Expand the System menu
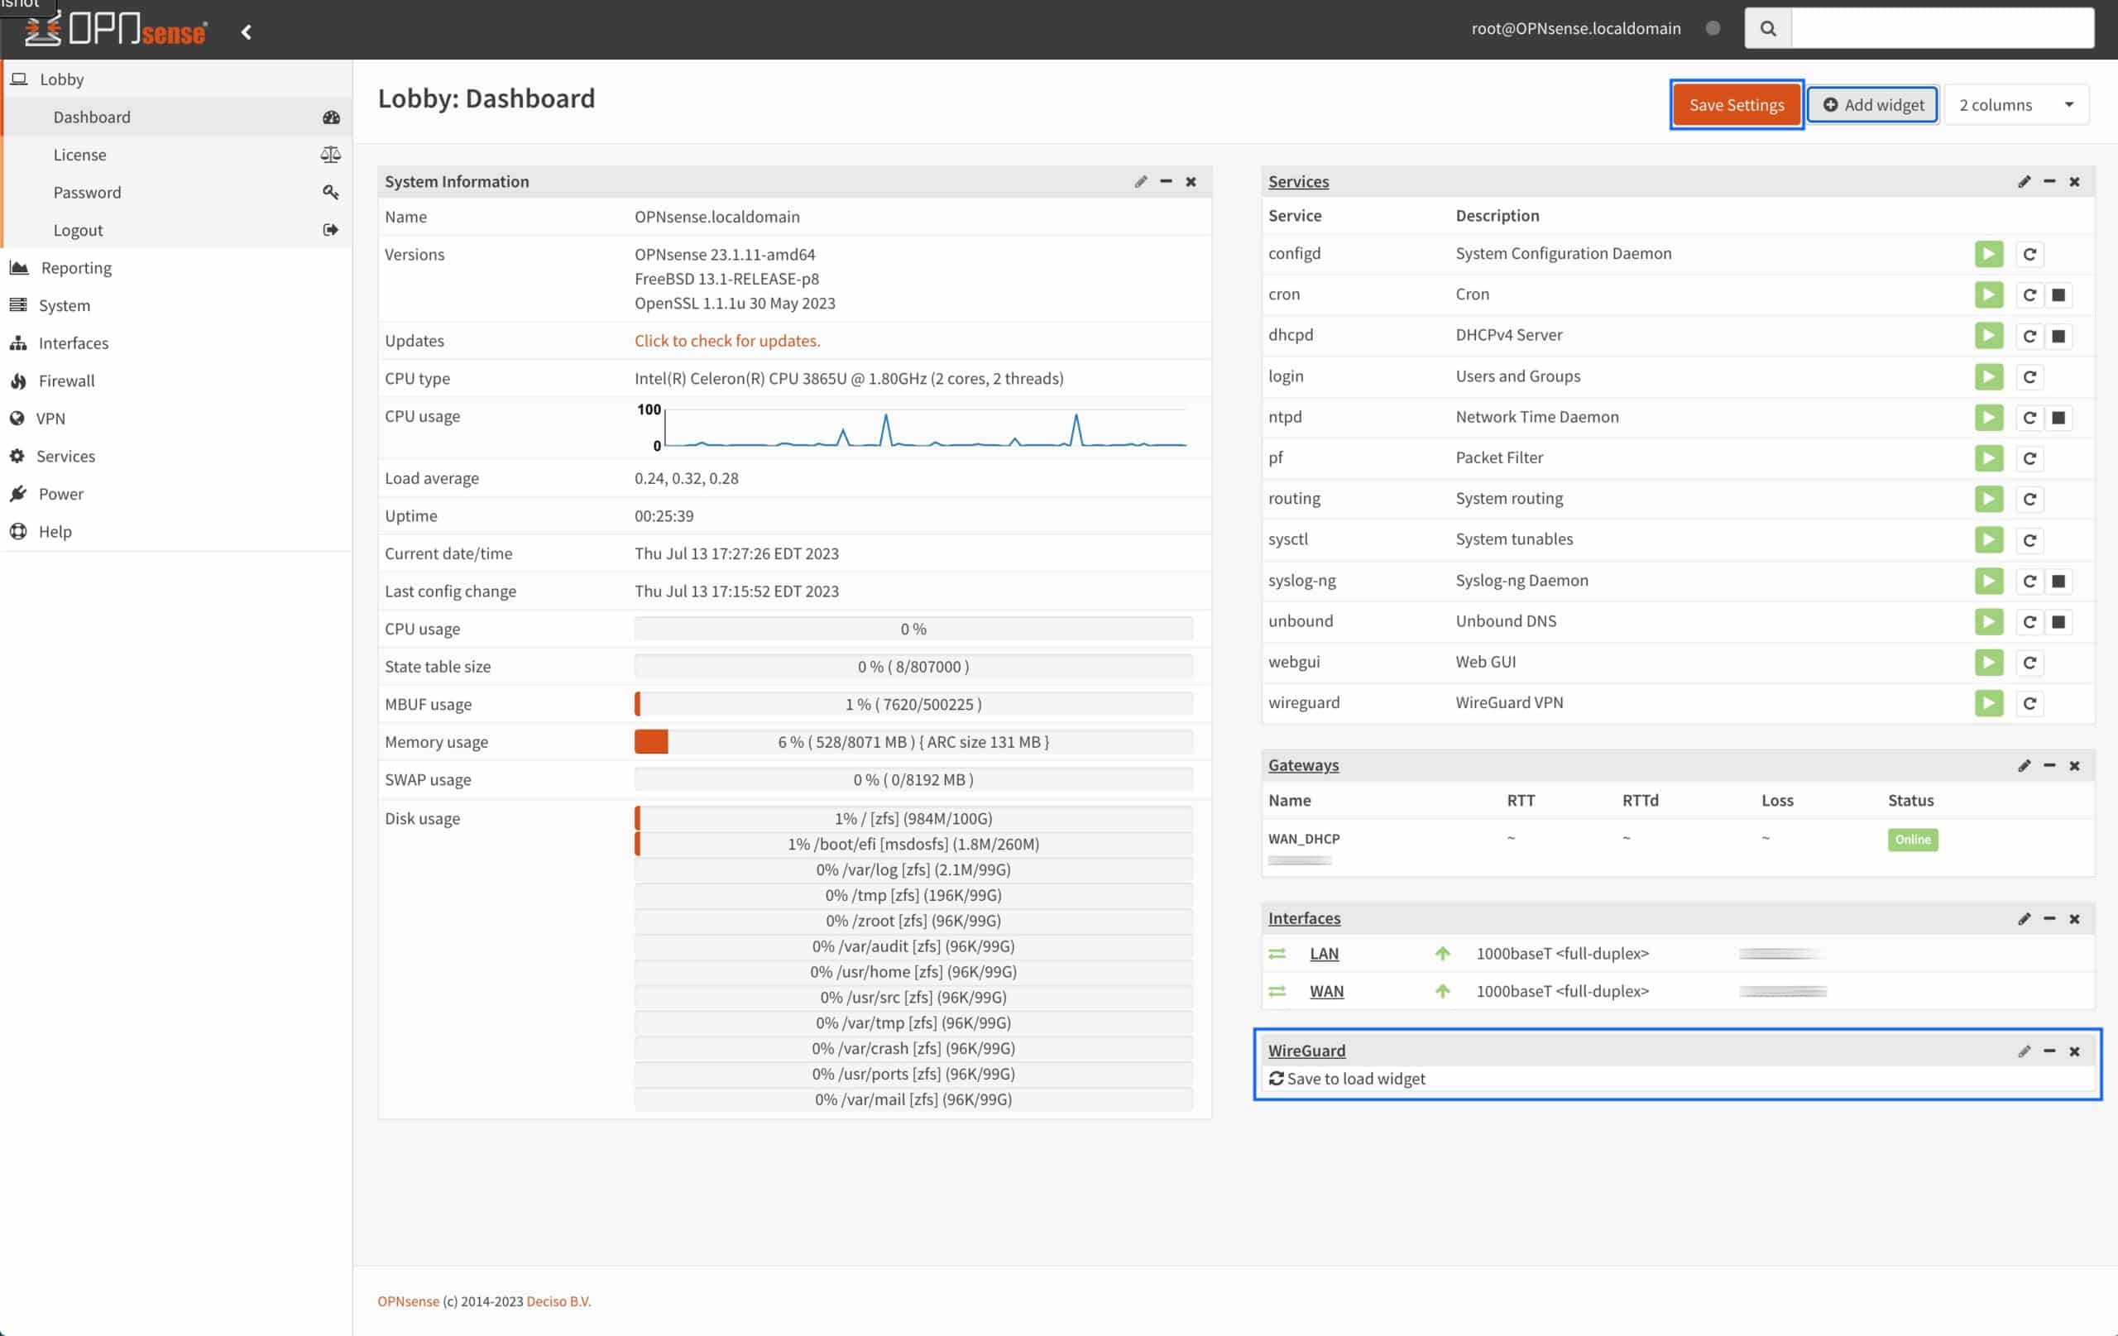 click(x=176, y=305)
